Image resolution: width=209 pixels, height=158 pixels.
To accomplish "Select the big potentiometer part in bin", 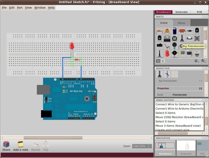I will coord(182,38).
